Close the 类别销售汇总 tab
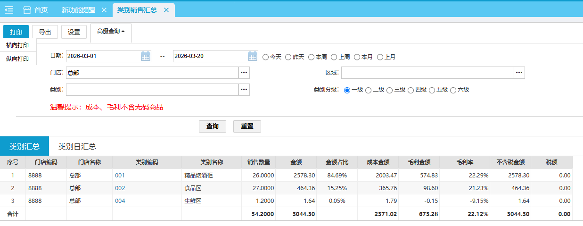 166,10
